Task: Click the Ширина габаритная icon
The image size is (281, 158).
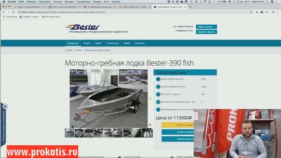Action: pyautogui.click(x=158, y=87)
